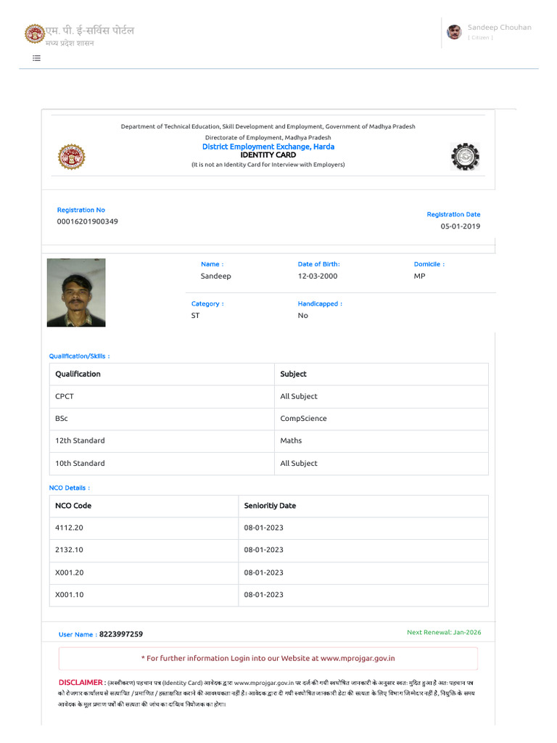Click Qualification/Skills section label
The image size is (557, 743).
[x=80, y=356]
